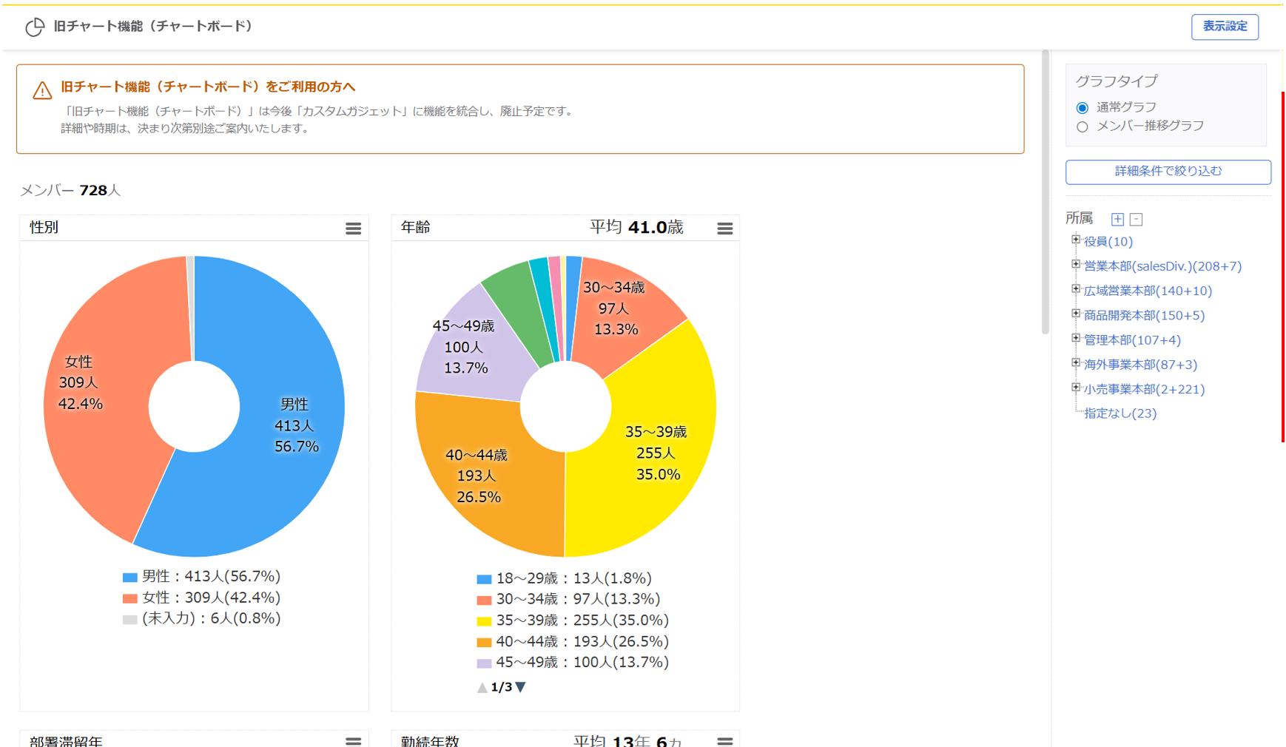Go to previous age legend page arrow

coord(482,687)
